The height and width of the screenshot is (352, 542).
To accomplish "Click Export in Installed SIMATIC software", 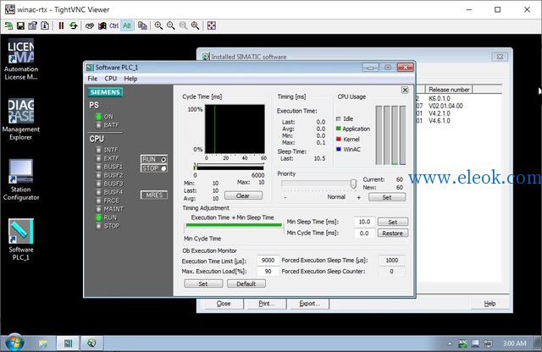I will pyautogui.click(x=309, y=304).
